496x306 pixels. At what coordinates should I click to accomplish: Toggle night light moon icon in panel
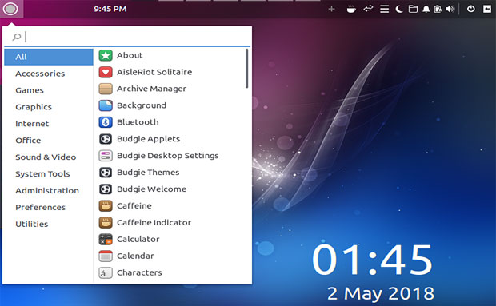pos(399,9)
